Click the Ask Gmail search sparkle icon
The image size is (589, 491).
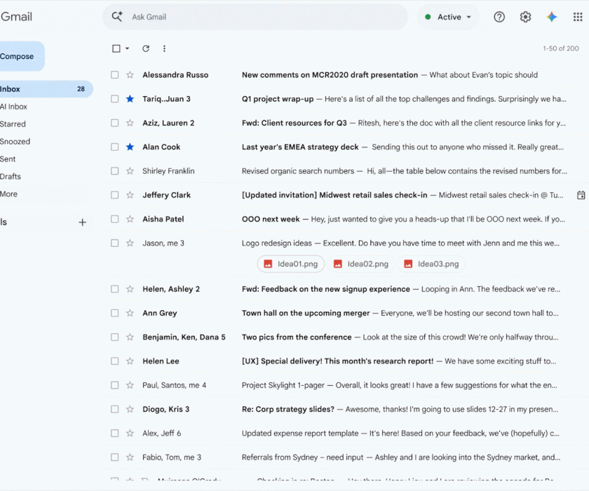pyautogui.click(x=117, y=17)
